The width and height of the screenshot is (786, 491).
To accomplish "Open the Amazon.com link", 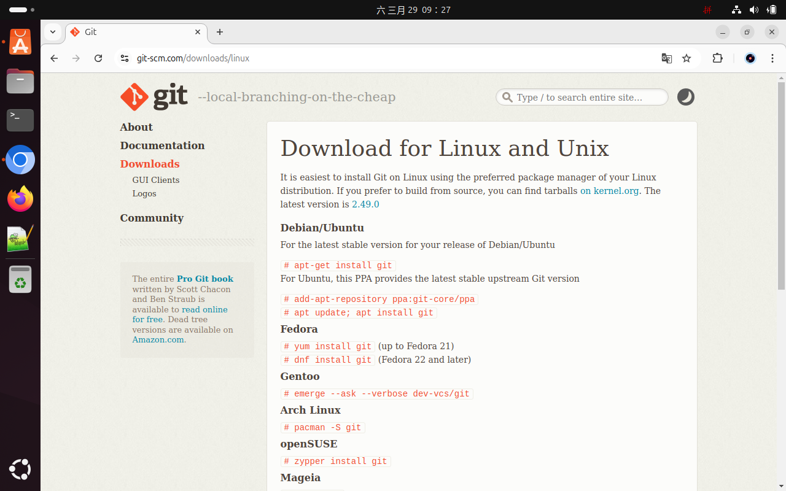I will click(158, 339).
